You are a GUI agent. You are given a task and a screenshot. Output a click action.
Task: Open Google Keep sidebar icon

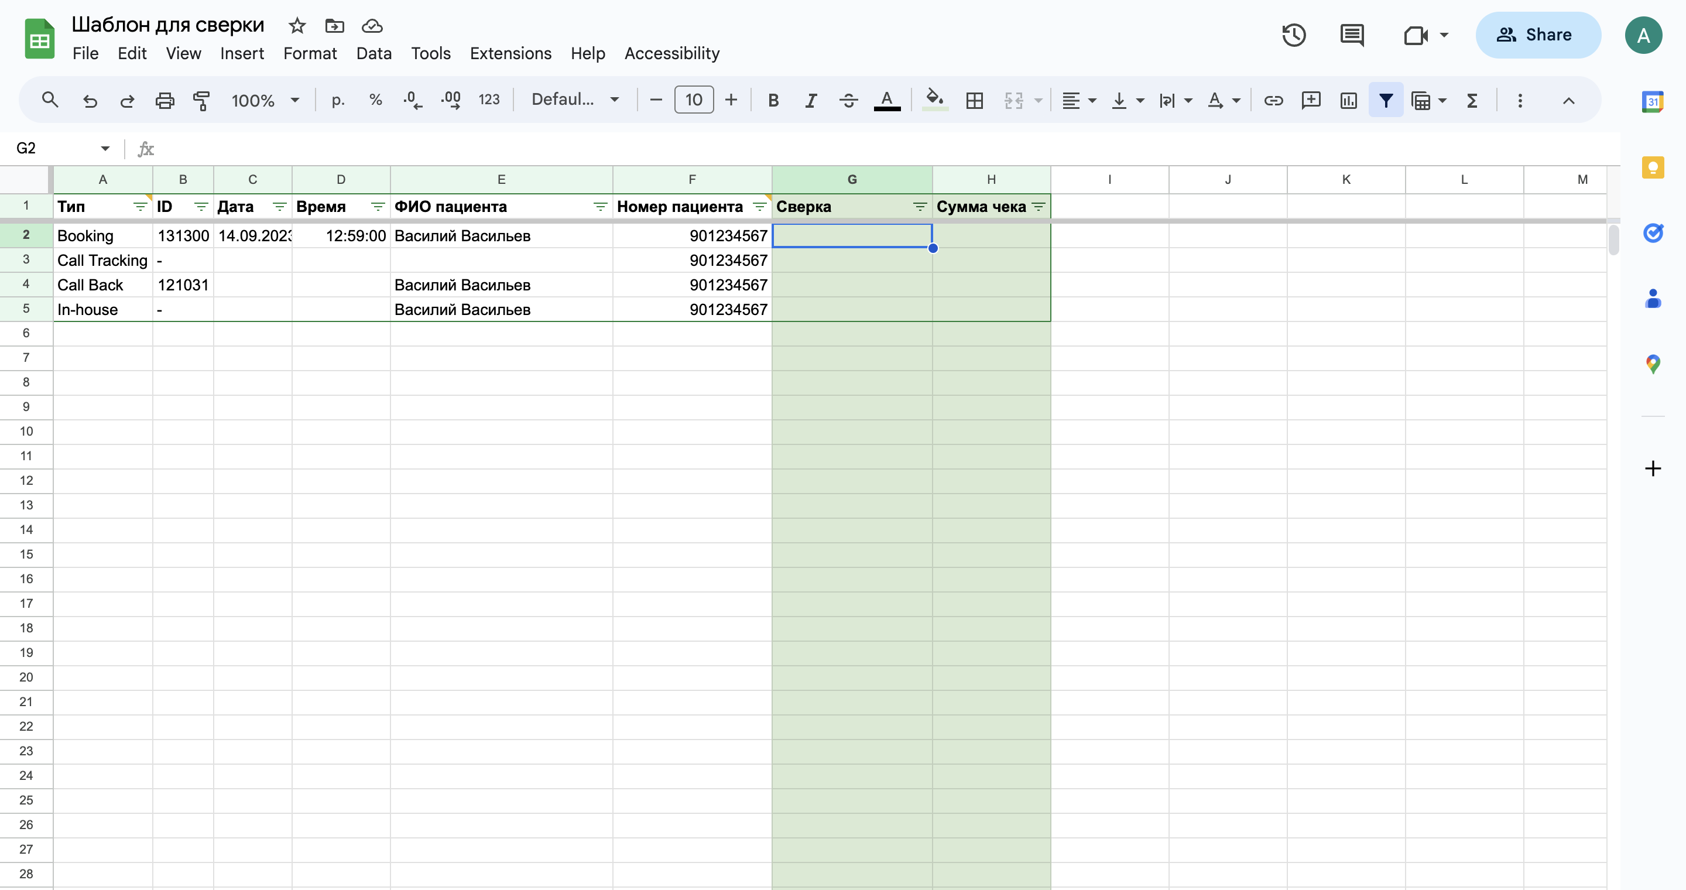[x=1653, y=167]
